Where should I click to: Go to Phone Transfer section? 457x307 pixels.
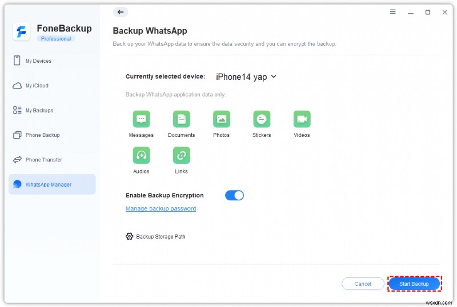click(x=52, y=160)
